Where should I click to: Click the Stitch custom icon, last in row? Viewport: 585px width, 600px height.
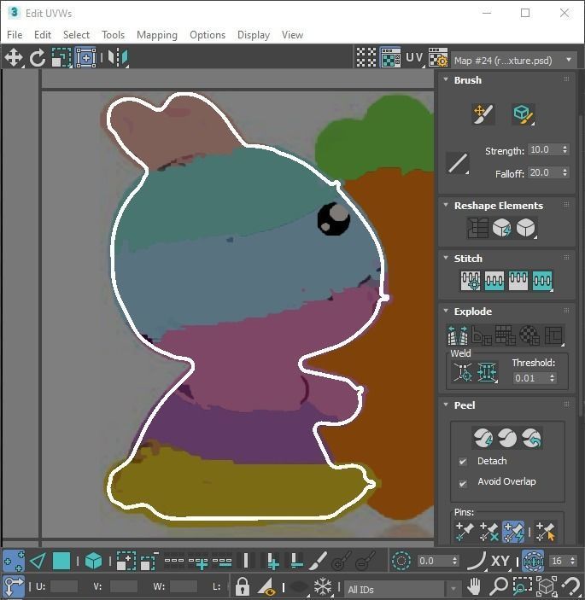(542, 281)
